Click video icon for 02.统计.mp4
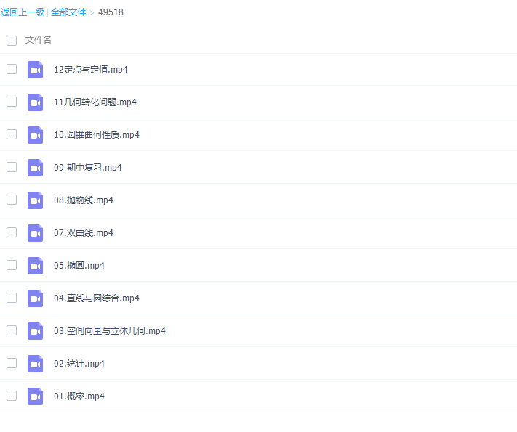The image size is (517, 432). [x=36, y=364]
